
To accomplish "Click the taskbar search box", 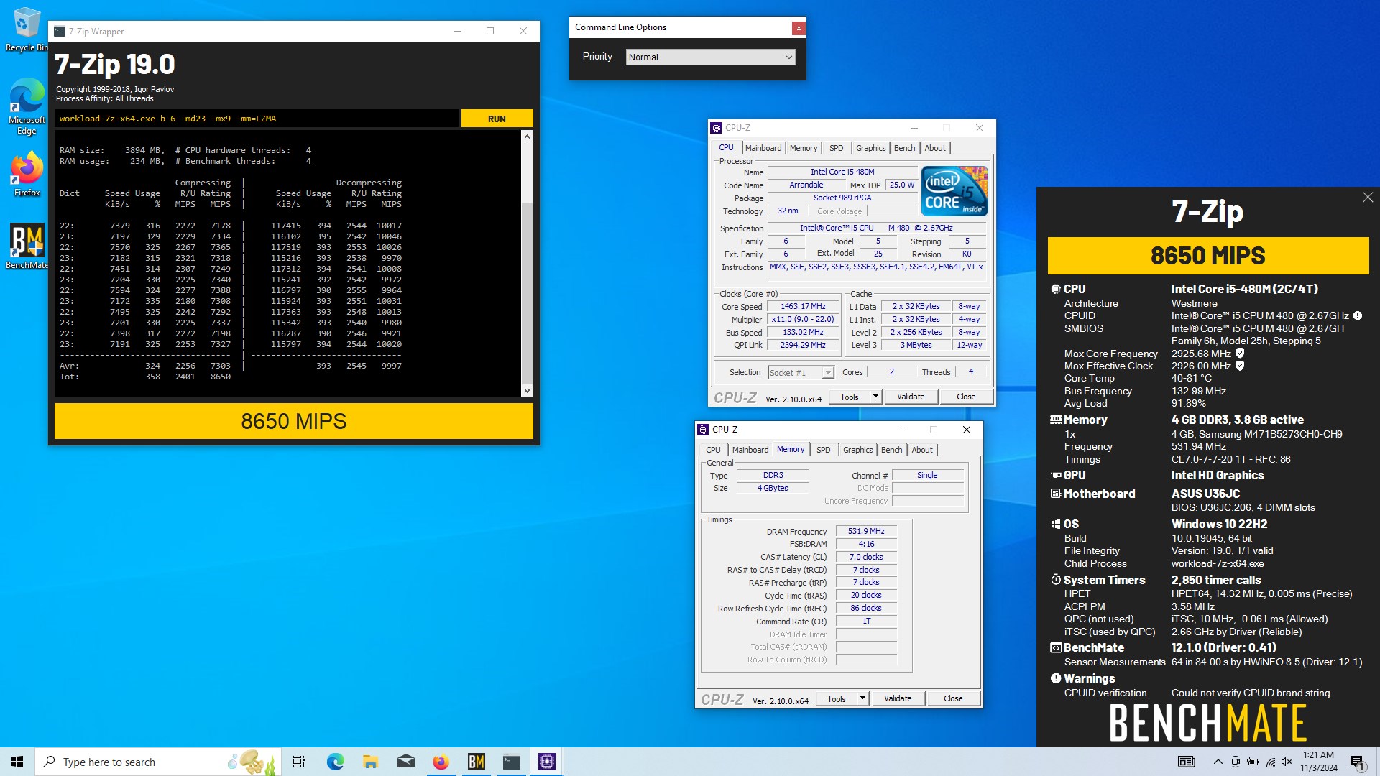I will [158, 762].
